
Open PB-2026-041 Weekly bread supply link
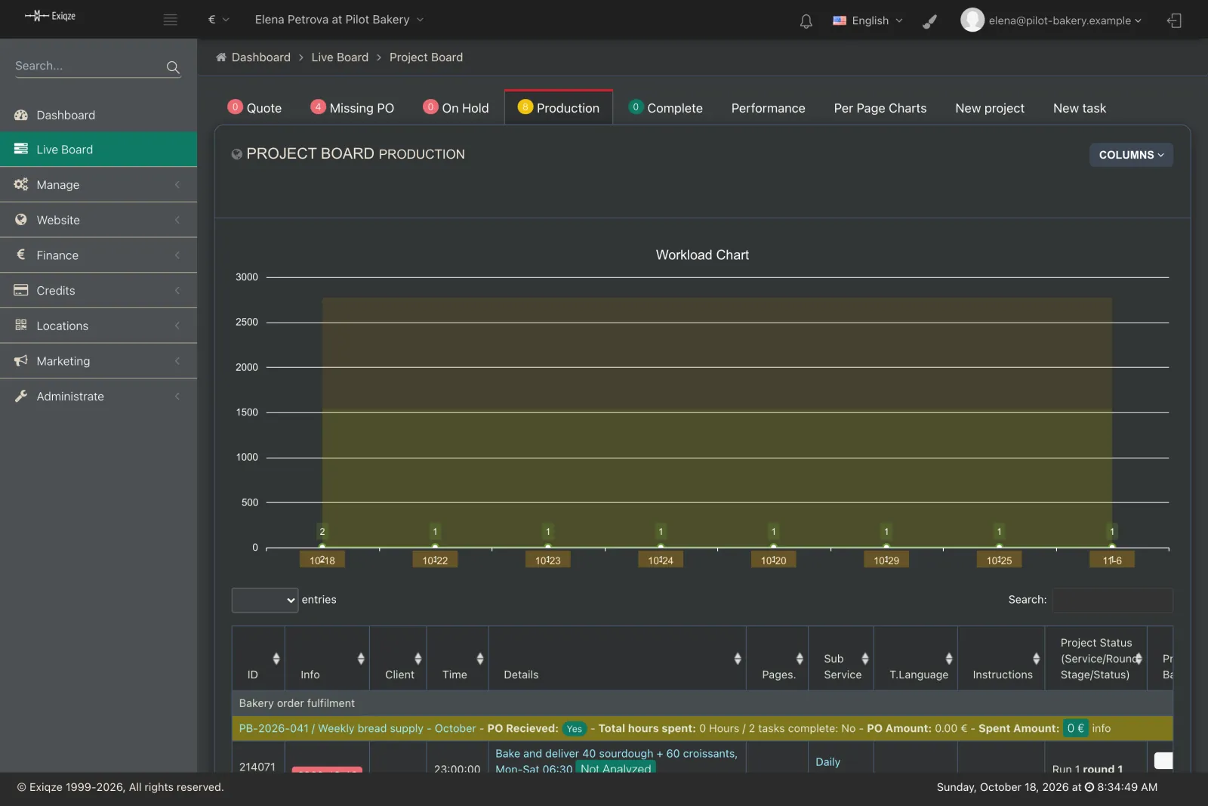coord(357,728)
